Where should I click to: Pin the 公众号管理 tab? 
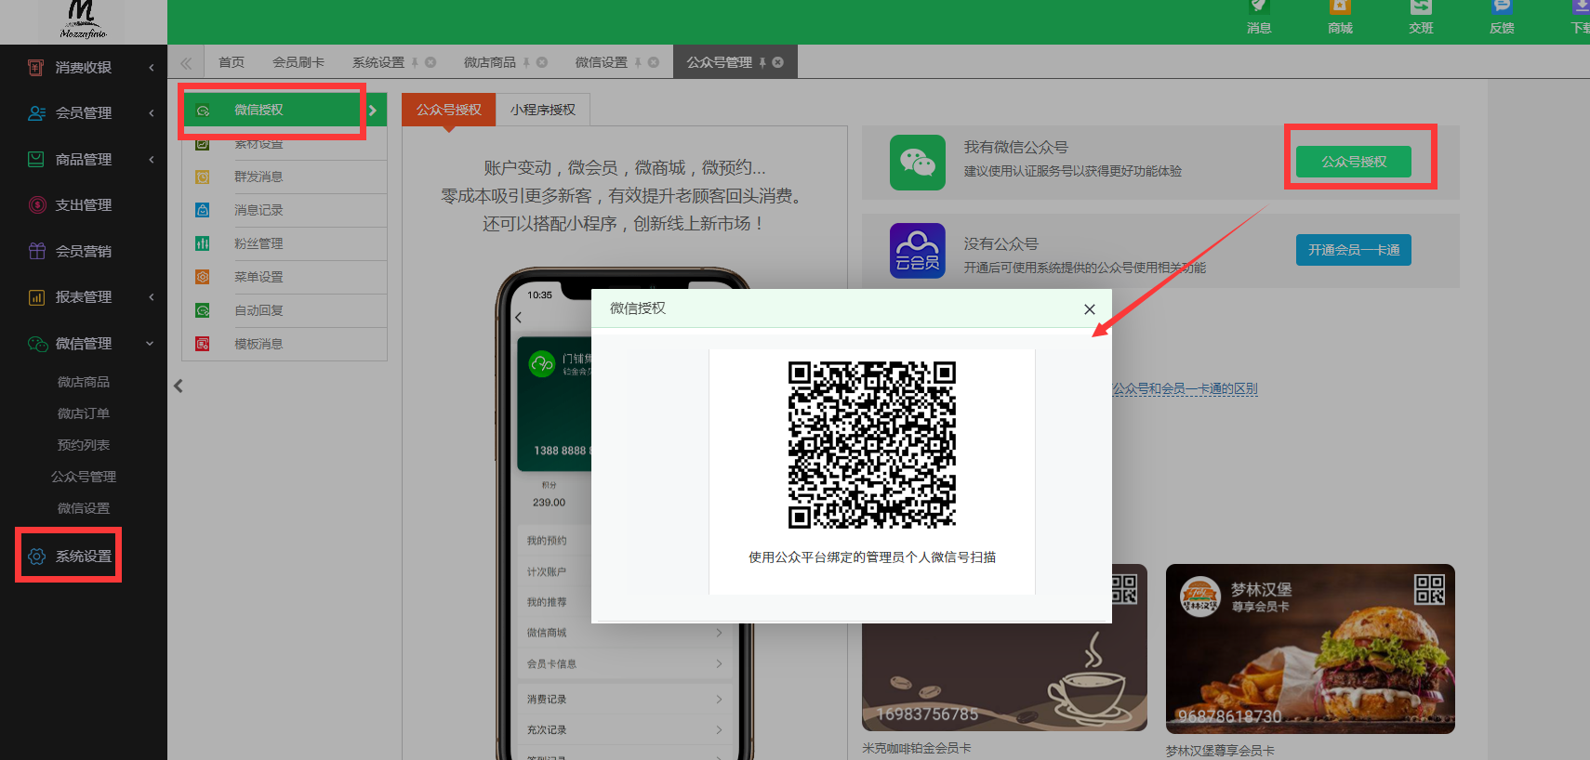(x=762, y=62)
